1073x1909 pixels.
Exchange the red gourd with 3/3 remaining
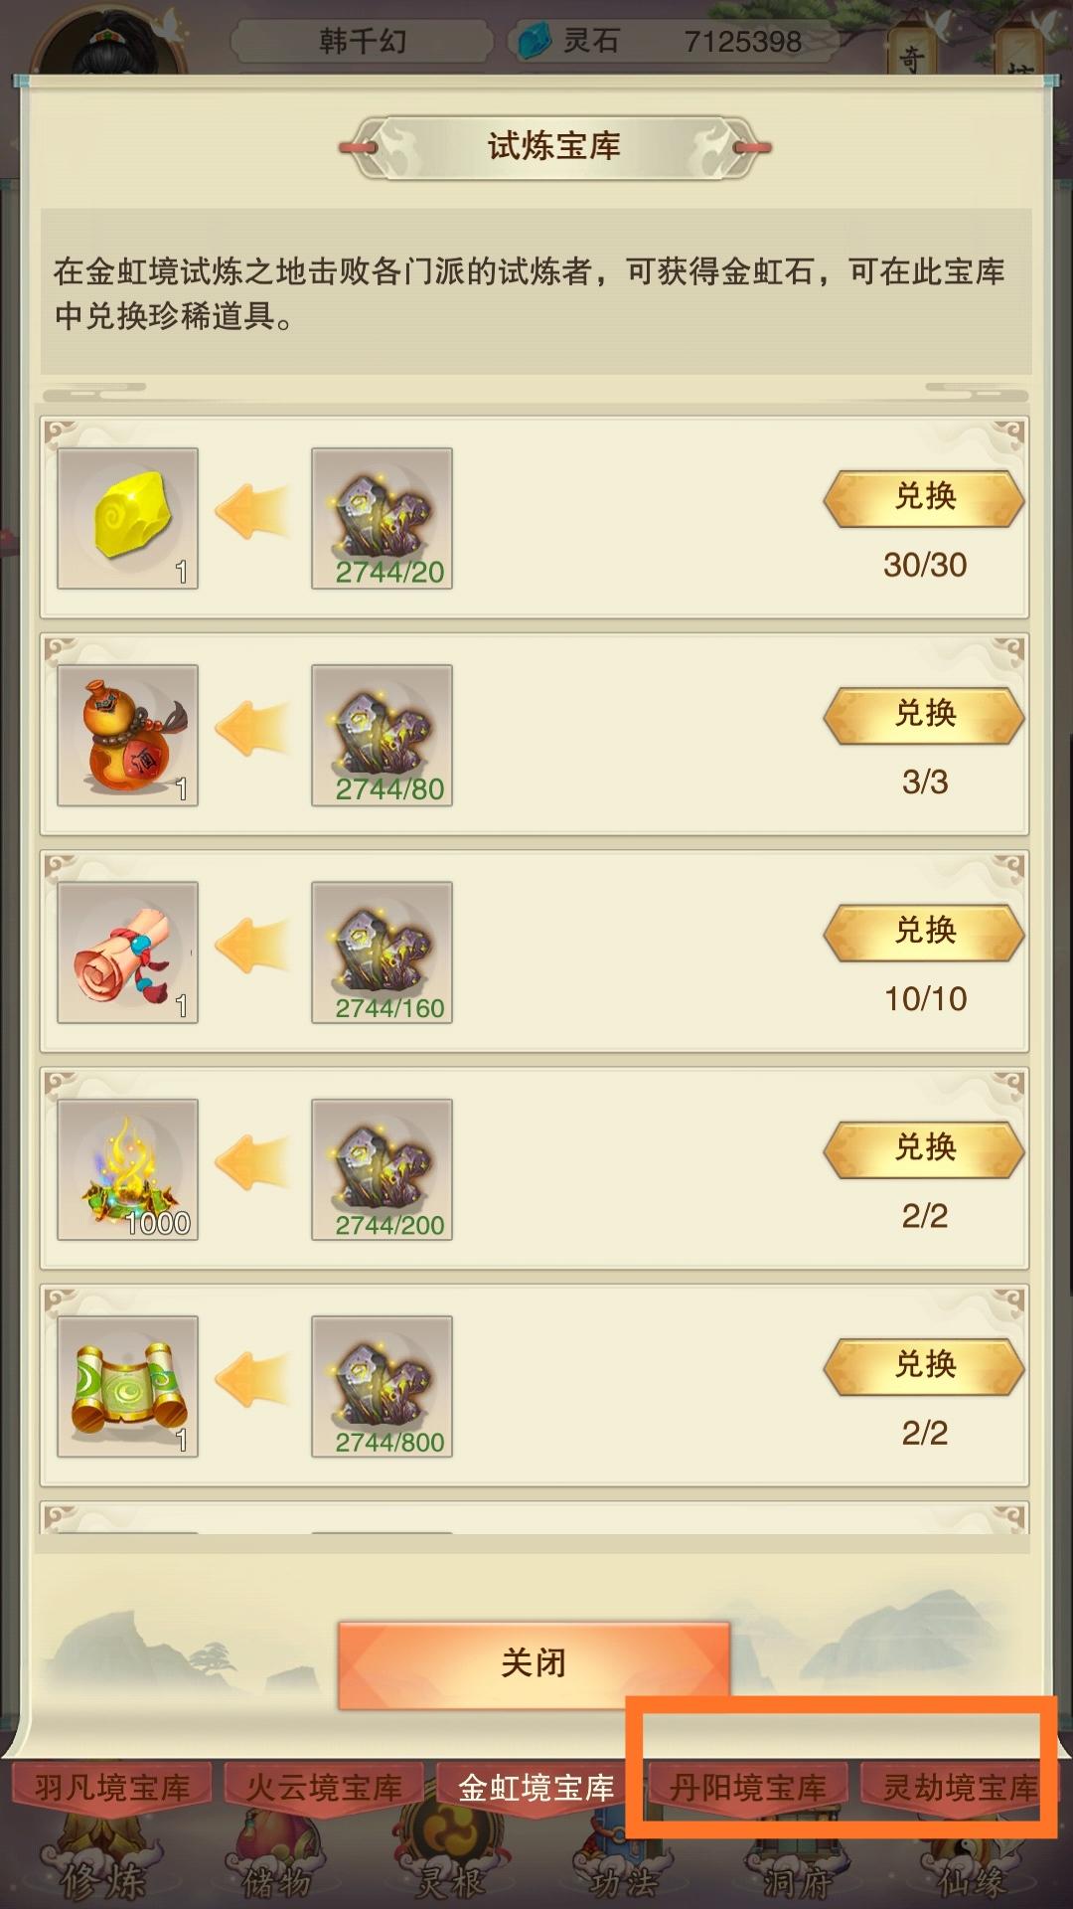[x=924, y=715]
